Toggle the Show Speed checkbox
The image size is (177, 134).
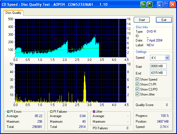pyautogui.click(x=137, y=79)
